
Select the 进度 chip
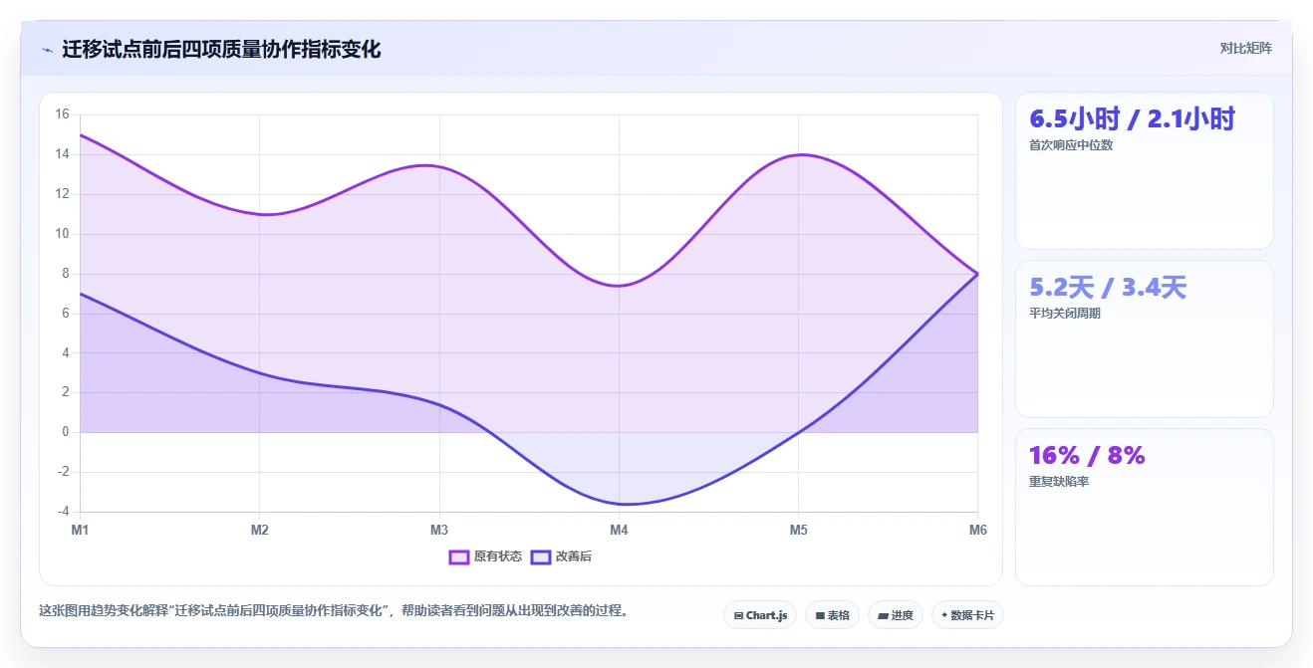(x=896, y=615)
